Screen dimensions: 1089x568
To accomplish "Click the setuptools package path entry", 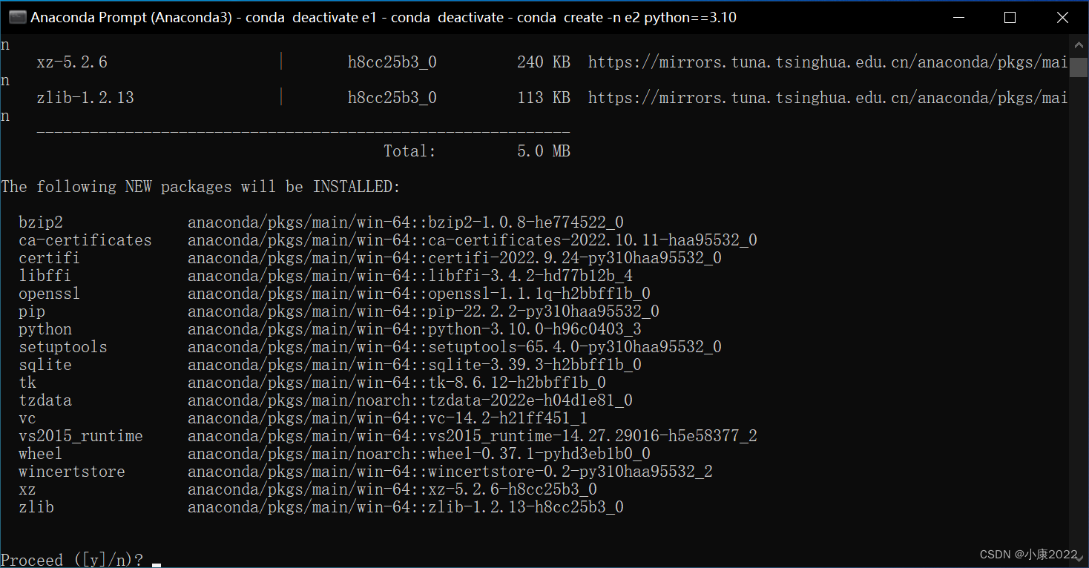I will coord(454,347).
